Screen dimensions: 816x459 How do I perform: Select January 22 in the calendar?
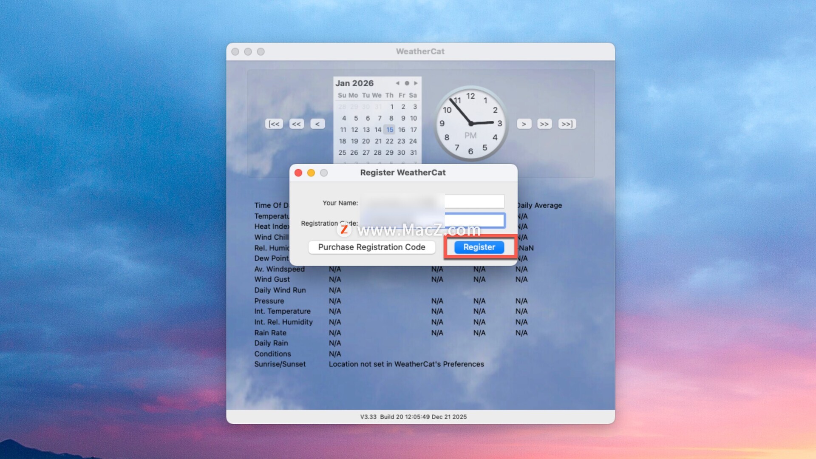[x=389, y=141]
